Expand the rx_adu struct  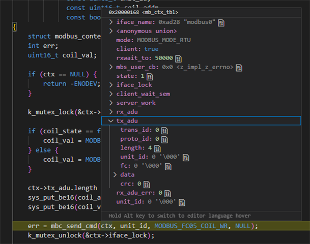111,112
